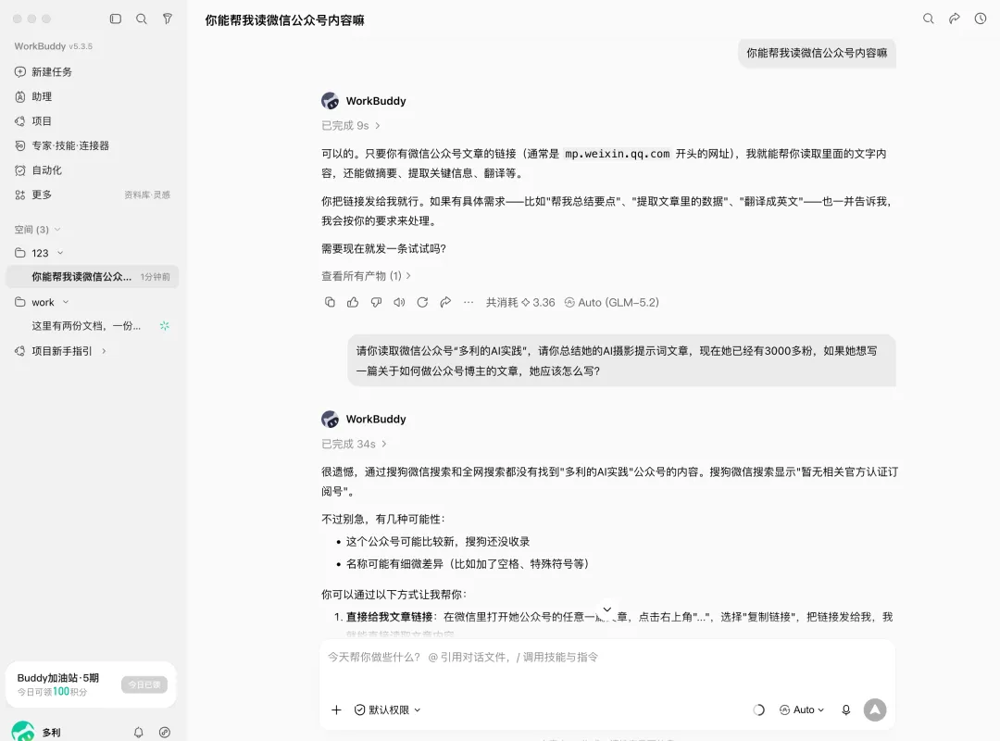1000x741 pixels.
Task: Like the first reply with thumbs up
Action: [x=353, y=302]
